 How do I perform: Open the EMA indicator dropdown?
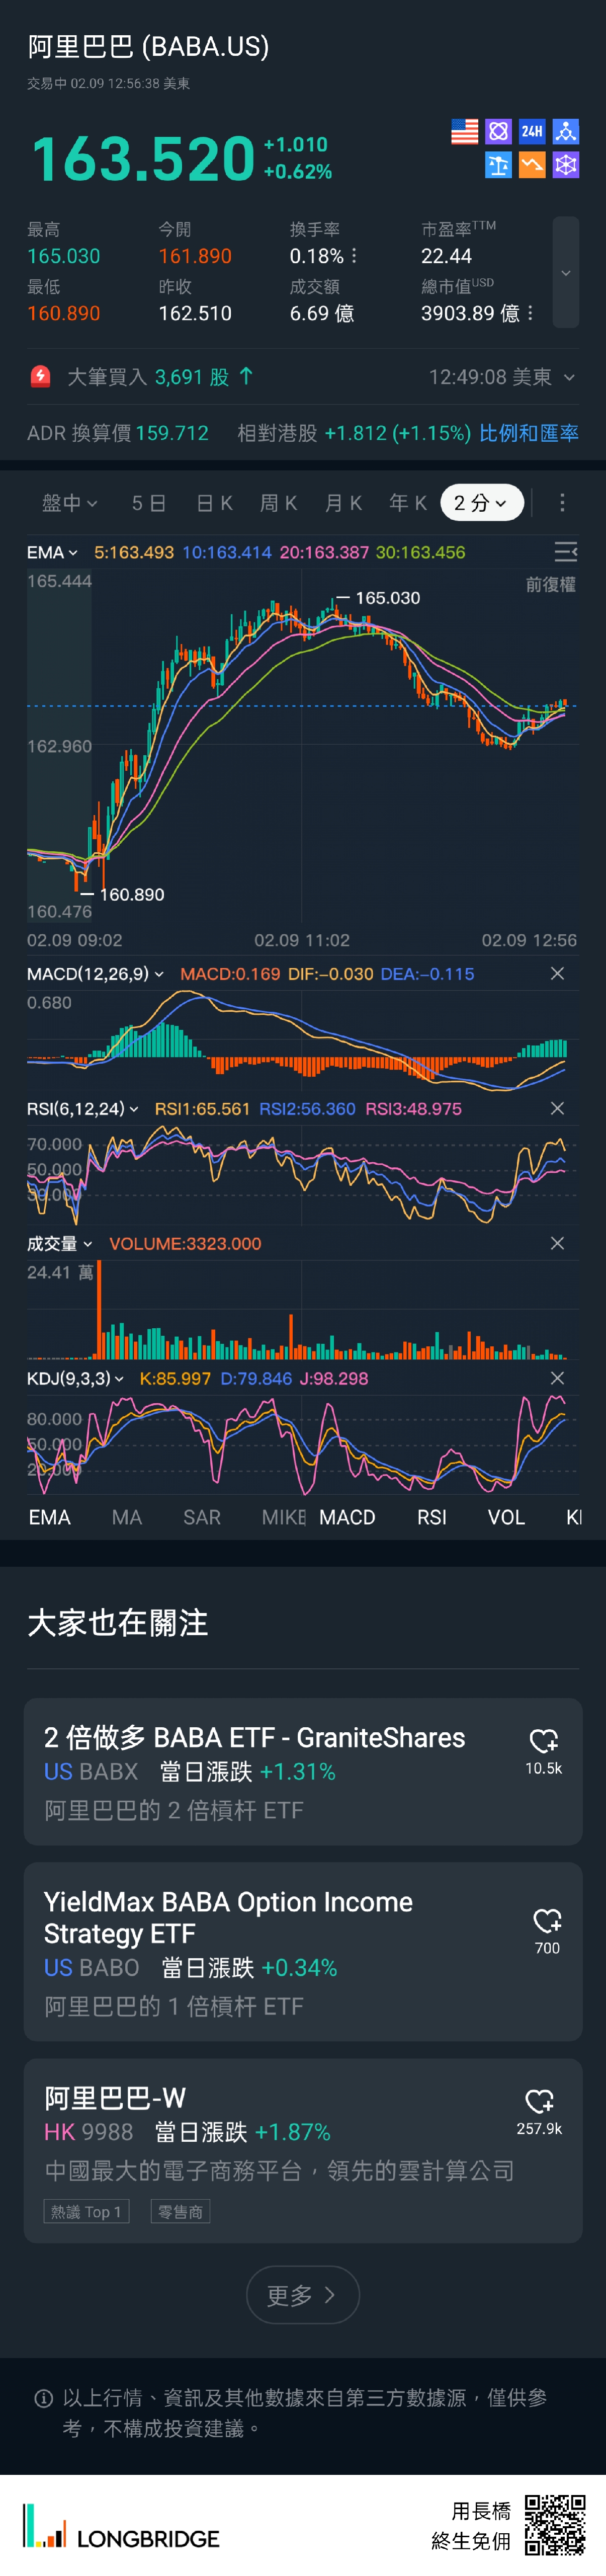52,552
